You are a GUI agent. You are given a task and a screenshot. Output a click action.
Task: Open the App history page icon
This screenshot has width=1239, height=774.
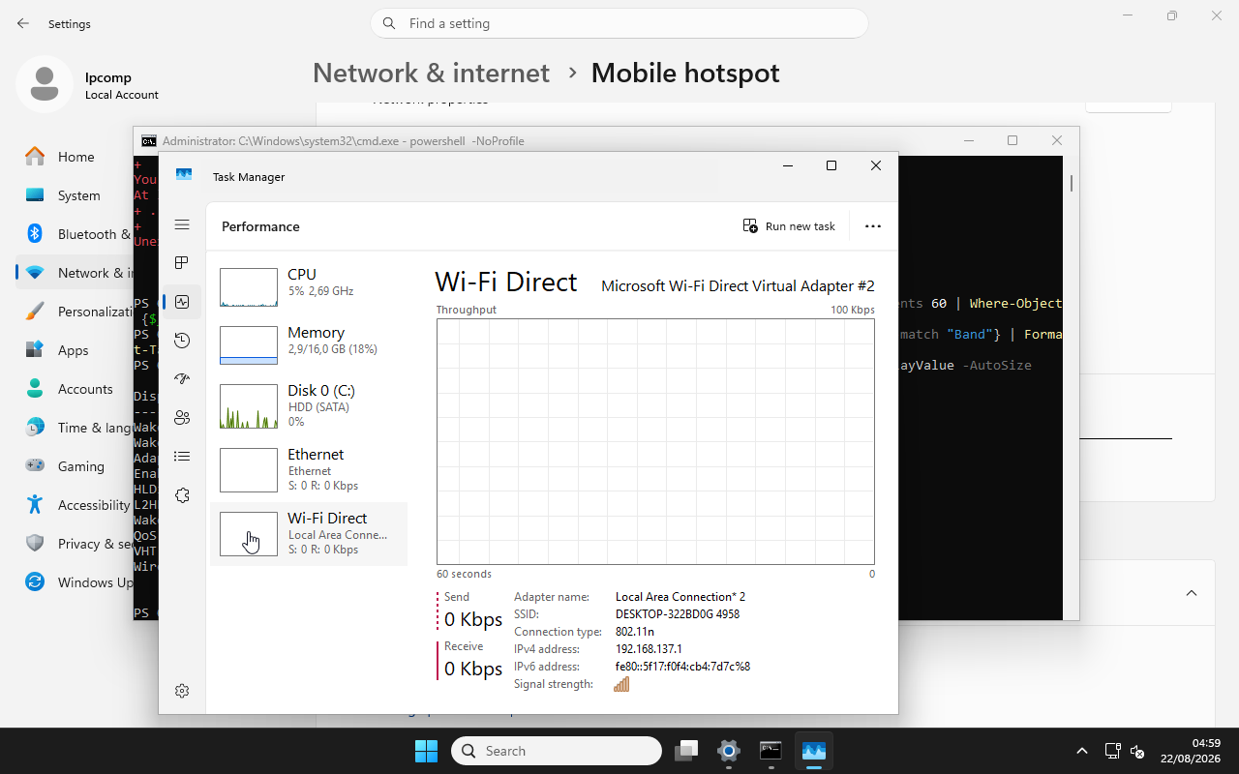click(182, 341)
